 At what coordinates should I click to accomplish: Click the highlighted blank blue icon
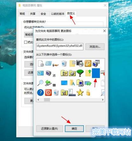pos(96,73)
